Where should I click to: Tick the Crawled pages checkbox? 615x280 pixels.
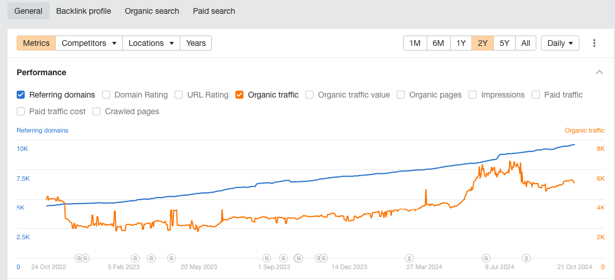[97, 111]
